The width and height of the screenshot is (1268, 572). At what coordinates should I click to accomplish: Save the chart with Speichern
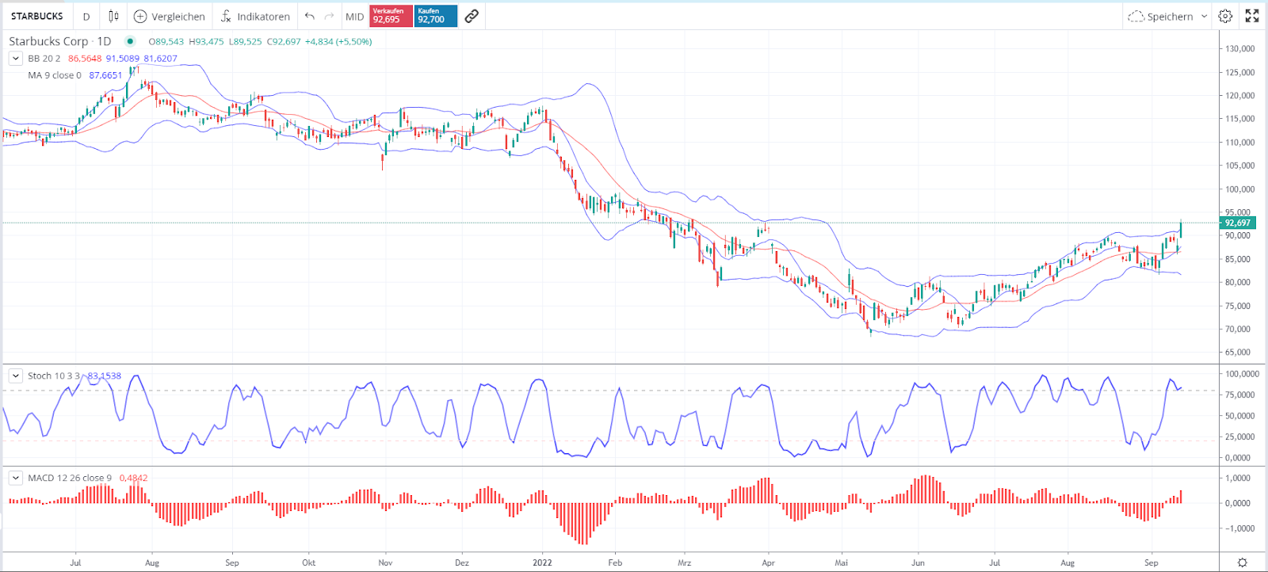pos(1161,16)
